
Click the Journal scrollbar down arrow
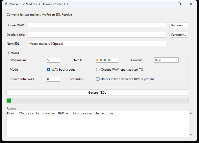[x=191, y=135]
